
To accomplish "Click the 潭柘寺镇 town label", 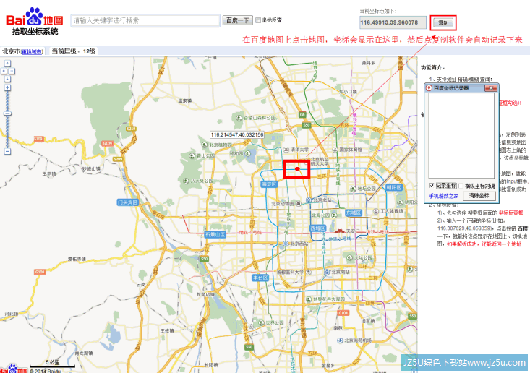I will 77,259.
